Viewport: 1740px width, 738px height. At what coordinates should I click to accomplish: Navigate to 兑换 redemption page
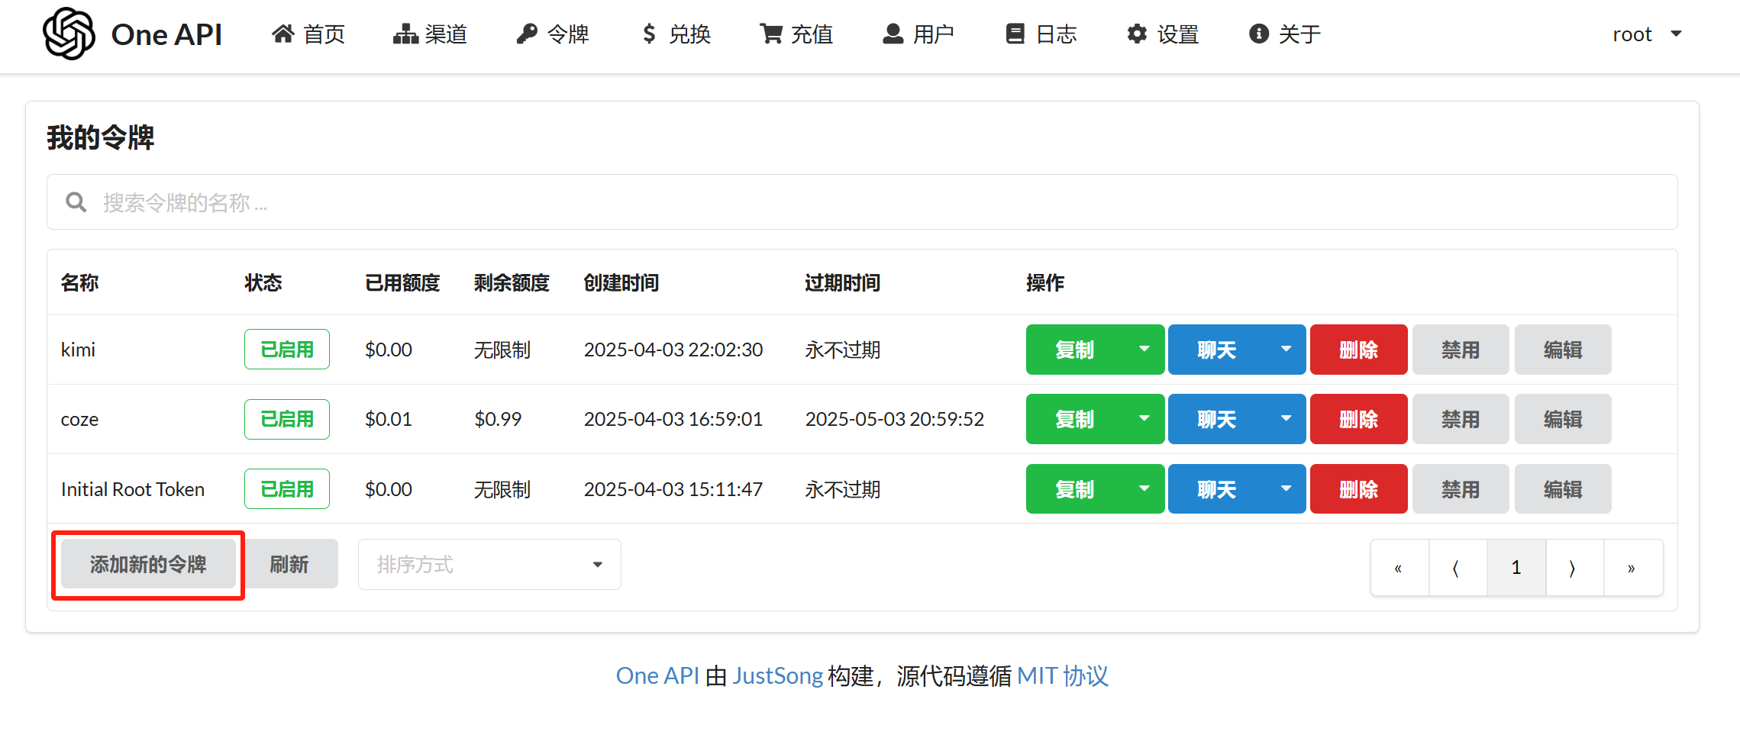tap(675, 34)
